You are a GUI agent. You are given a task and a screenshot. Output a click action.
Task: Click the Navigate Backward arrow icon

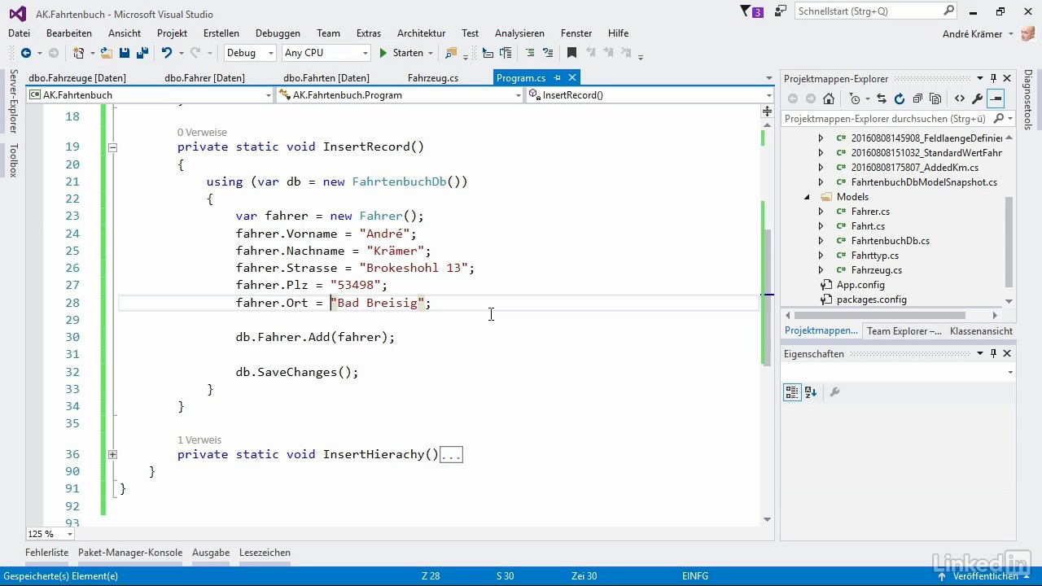click(25, 53)
